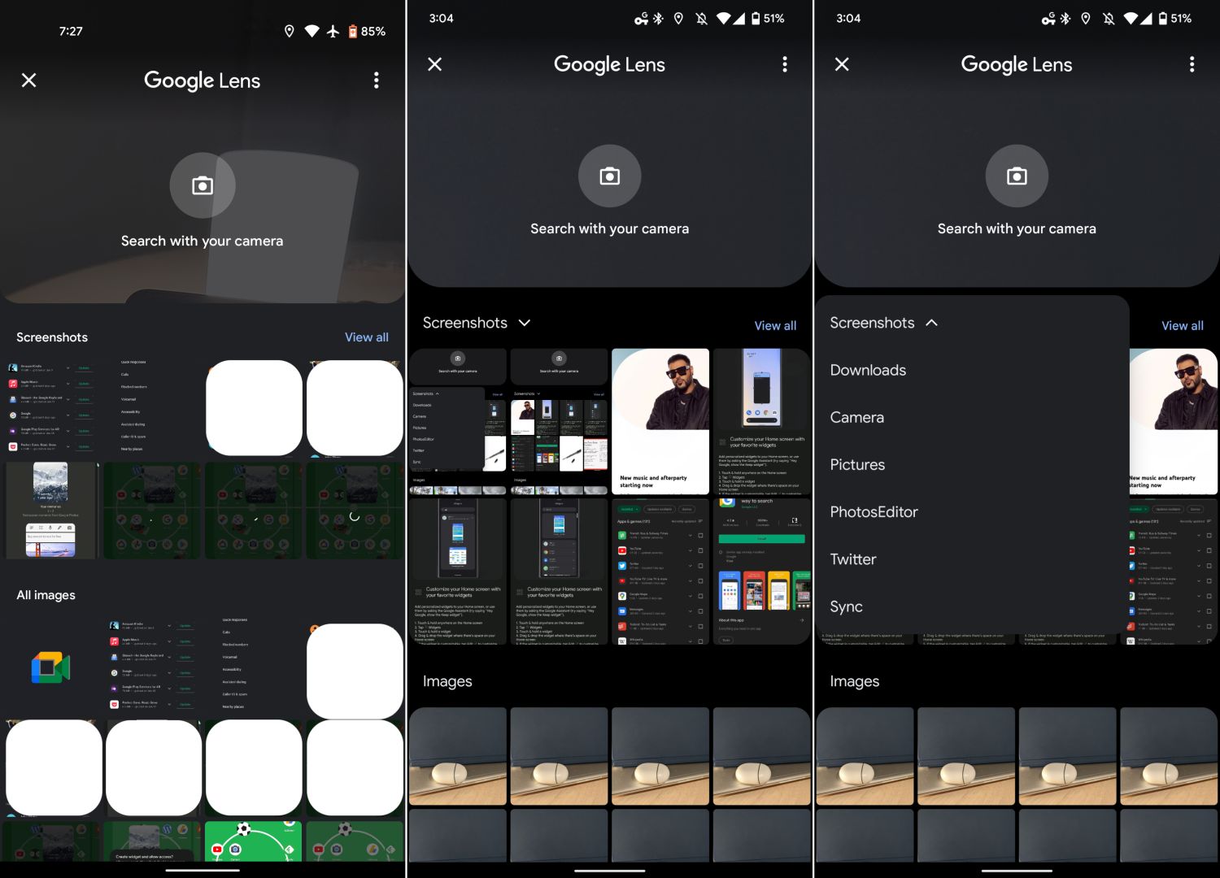This screenshot has height=878, width=1220.
Task: Tap View all on the 7:27 screen
Action: [366, 337]
